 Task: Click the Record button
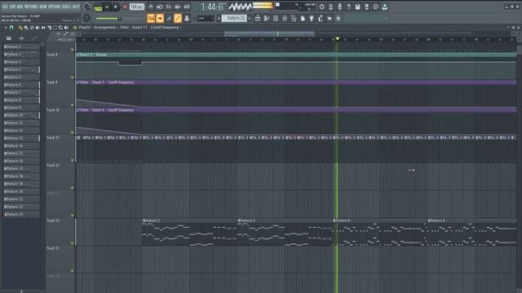[x=125, y=7]
